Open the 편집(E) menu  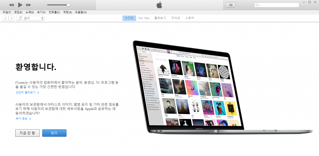pyautogui.click(x=18, y=12)
